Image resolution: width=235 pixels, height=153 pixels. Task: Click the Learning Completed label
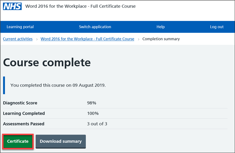pos(24,113)
